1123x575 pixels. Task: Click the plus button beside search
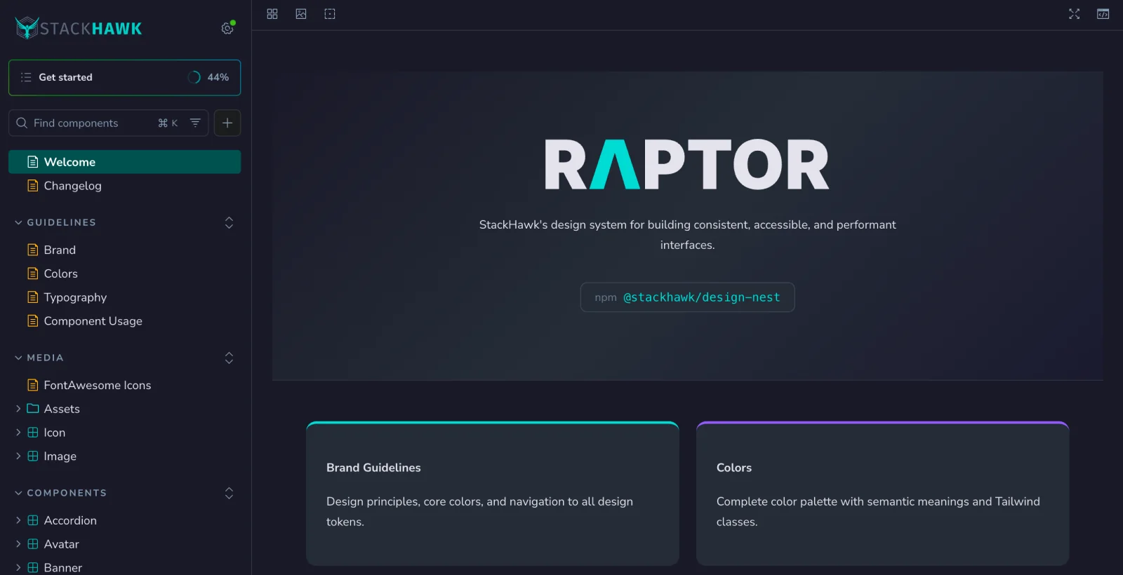(227, 123)
